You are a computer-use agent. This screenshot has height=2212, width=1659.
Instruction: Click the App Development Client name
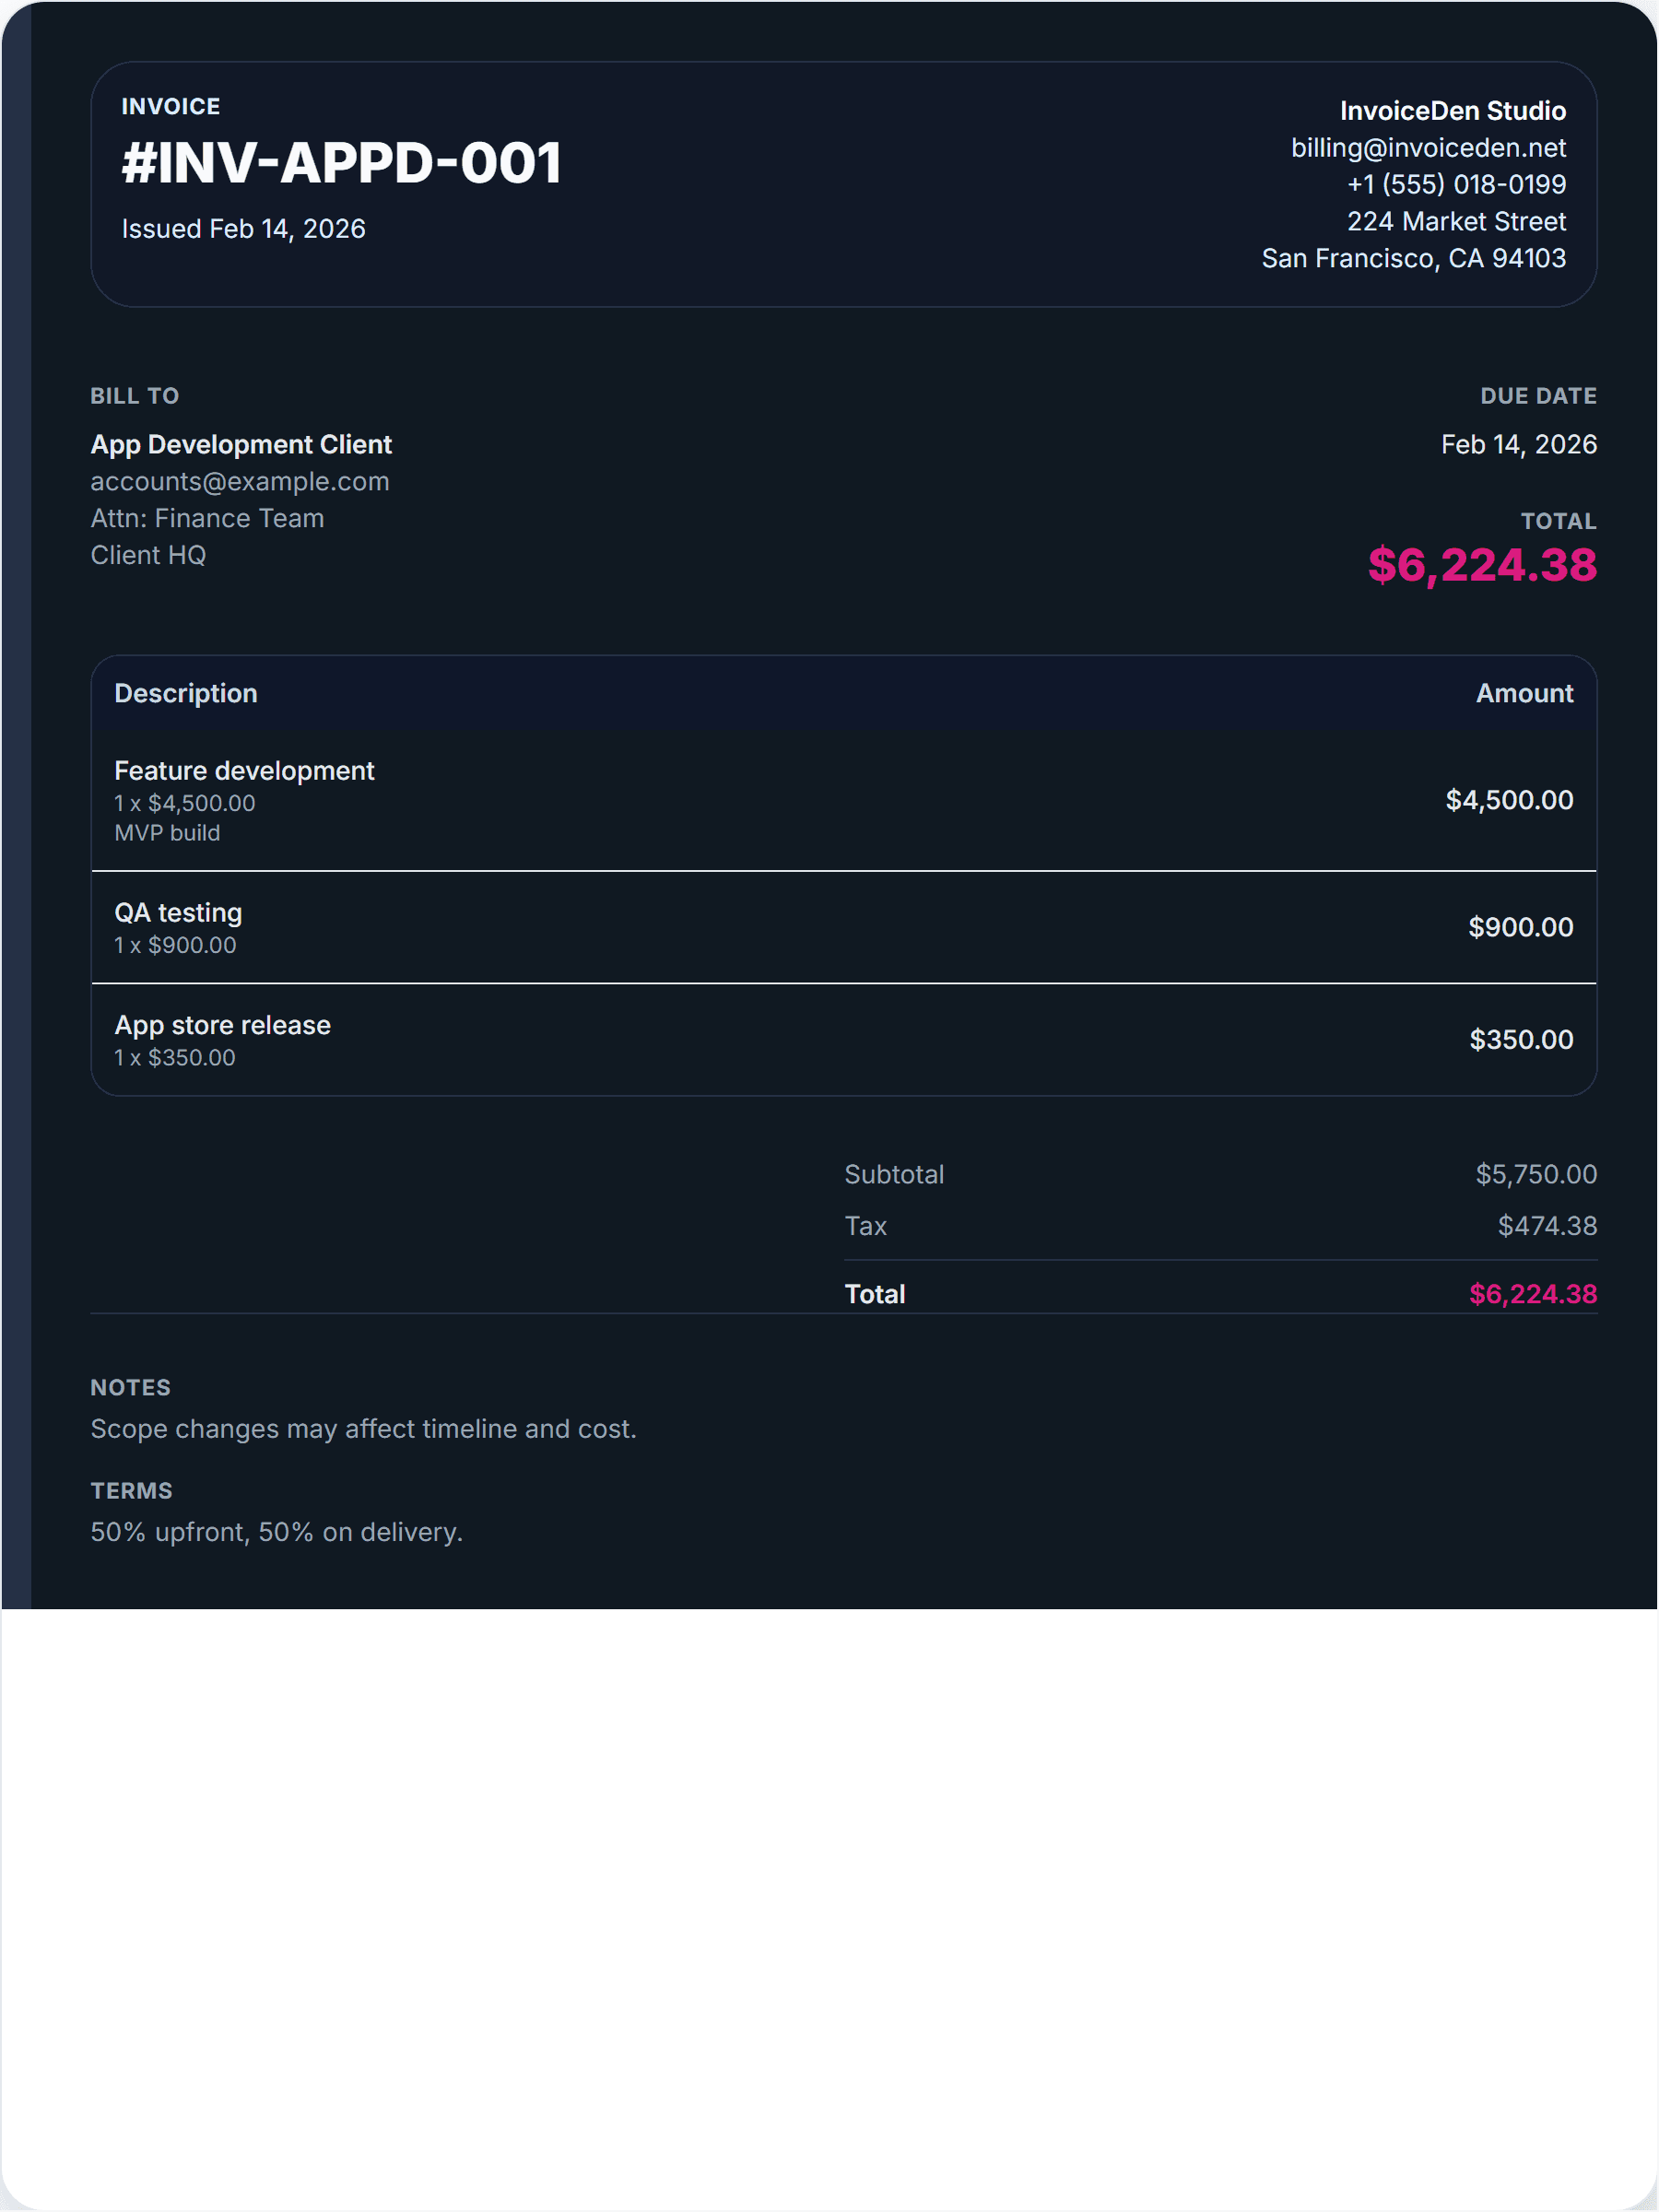click(x=241, y=444)
